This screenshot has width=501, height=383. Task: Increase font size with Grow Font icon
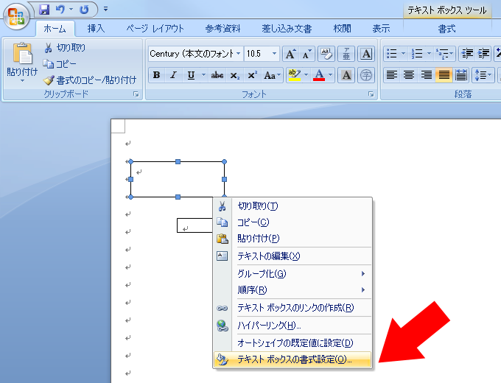tap(290, 54)
